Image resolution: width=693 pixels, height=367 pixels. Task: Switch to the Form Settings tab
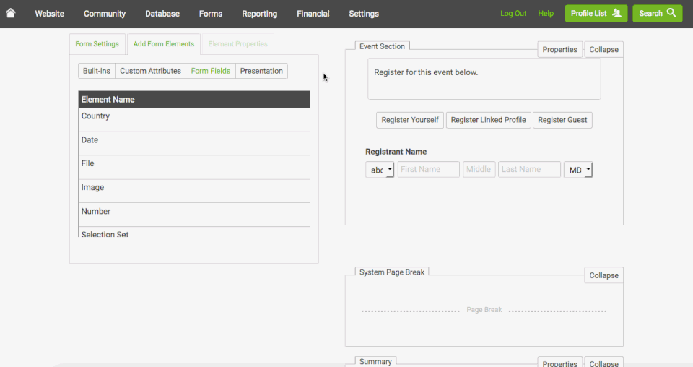pos(97,44)
